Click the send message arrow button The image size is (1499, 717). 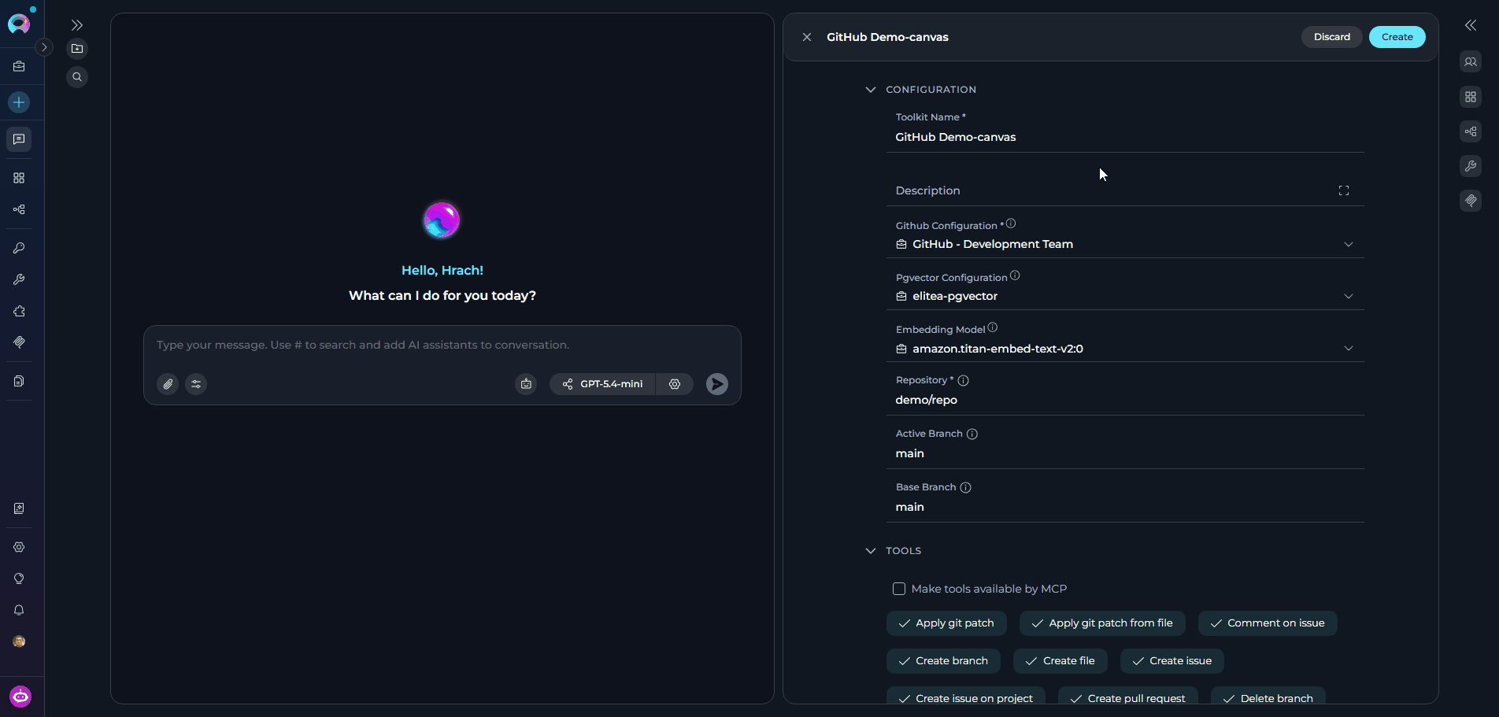click(x=716, y=384)
